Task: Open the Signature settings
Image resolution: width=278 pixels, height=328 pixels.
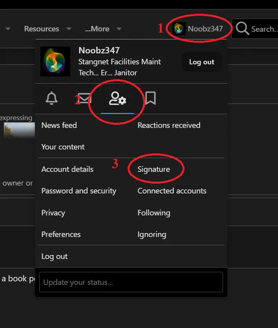Action: [154, 169]
